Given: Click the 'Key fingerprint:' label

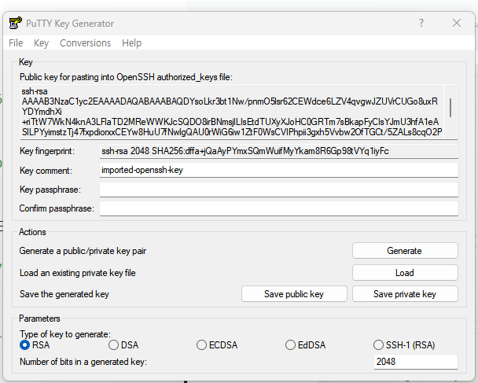Looking at the screenshot, I should 47,151.
